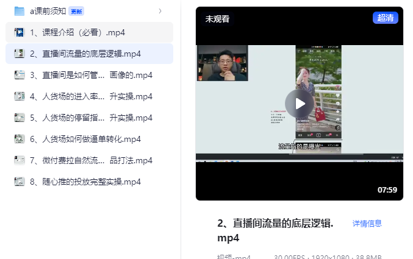Click the phone screen image in preview

click(318, 92)
